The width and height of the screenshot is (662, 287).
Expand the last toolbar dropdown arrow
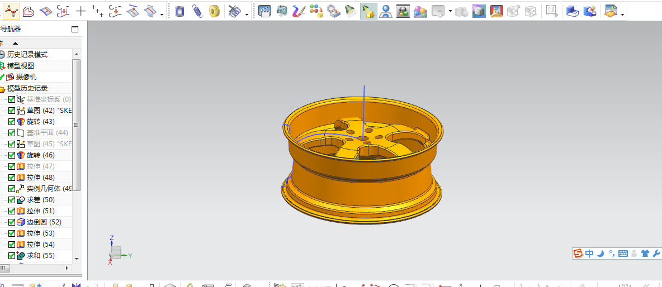tap(622, 15)
